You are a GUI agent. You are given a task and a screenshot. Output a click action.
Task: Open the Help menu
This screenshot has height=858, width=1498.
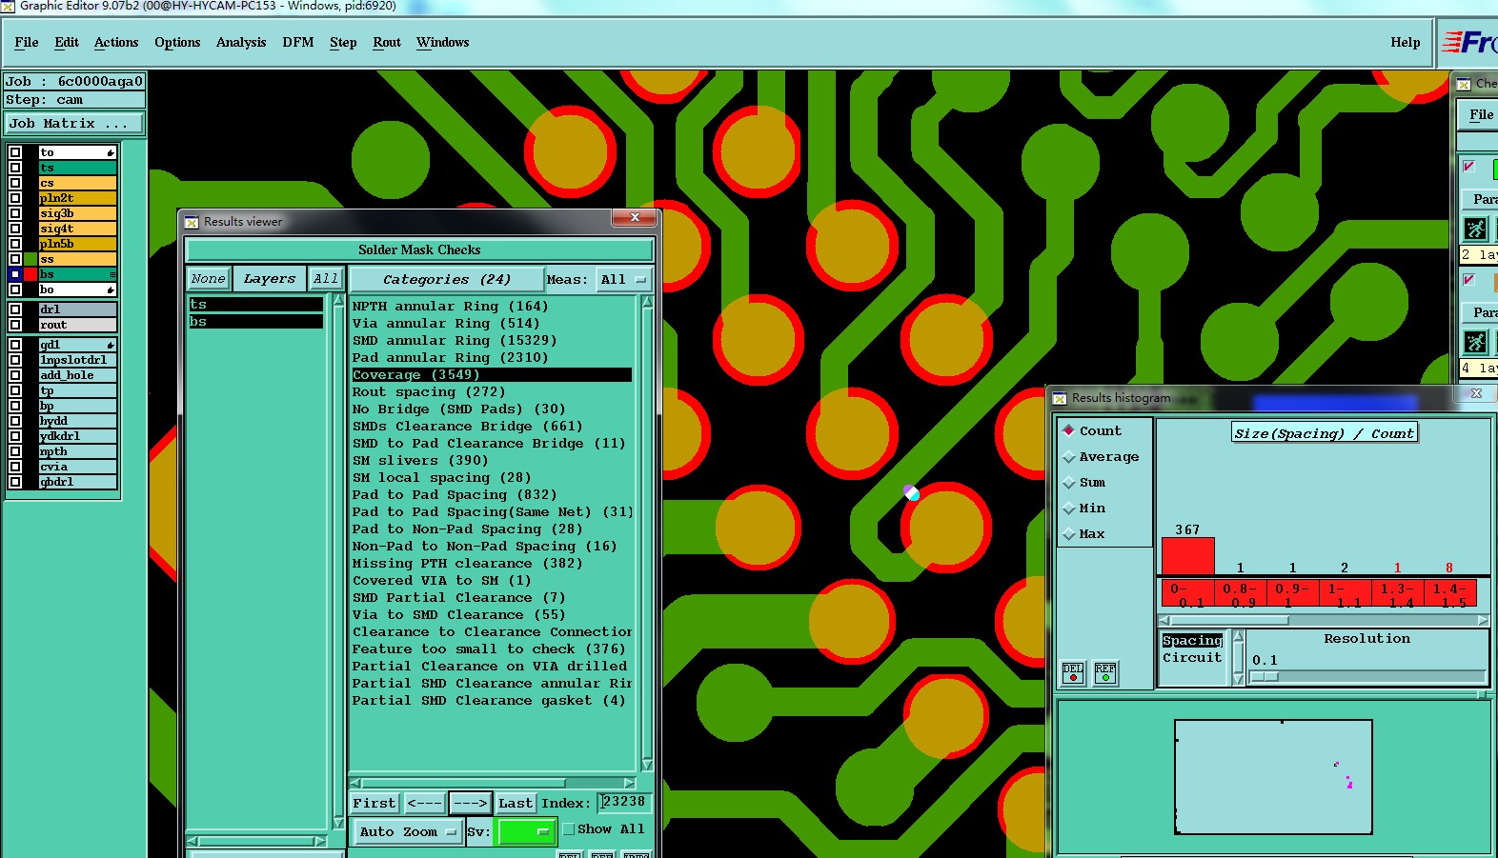tap(1406, 42)
